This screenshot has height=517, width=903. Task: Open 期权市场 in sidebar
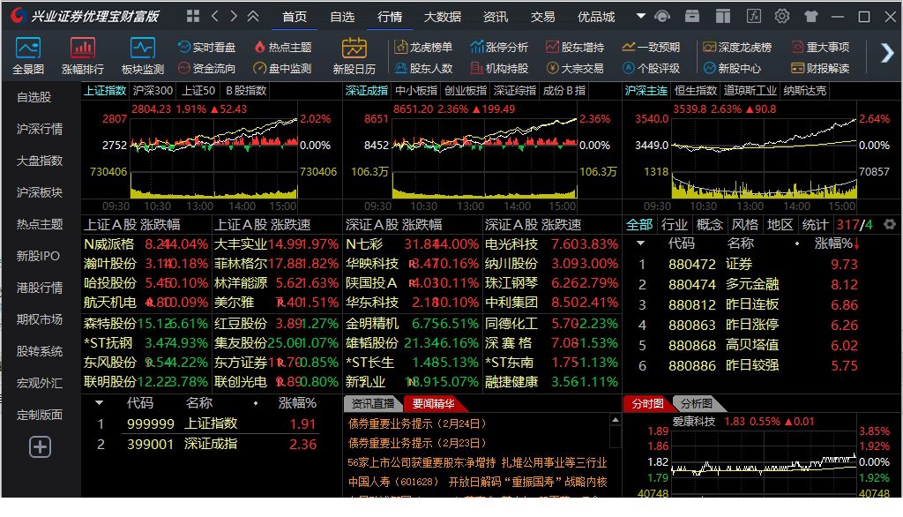(39, 319)
